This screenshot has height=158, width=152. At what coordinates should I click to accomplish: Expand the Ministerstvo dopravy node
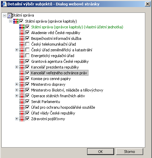coord(17,84)
